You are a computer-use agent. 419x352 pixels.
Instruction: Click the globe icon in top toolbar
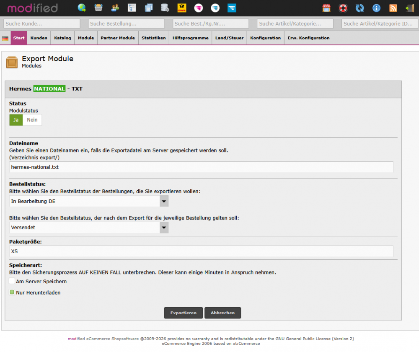(82, 8)
